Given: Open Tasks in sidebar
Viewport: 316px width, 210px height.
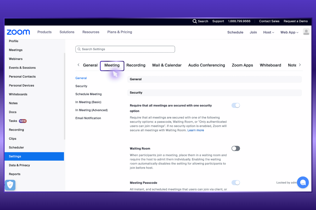Looking at the screenshot, I should [x=13, y=121].
